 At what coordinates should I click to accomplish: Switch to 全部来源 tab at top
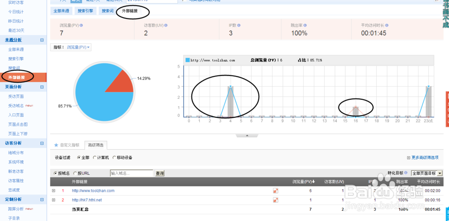(61, 11)
